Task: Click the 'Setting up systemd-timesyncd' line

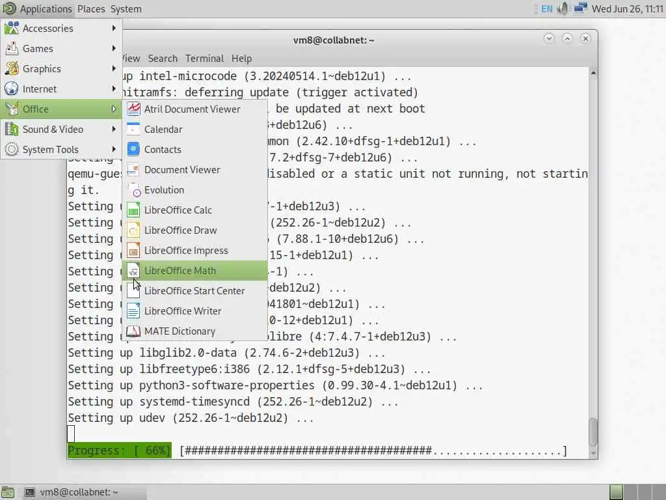Action: [233, 402]
